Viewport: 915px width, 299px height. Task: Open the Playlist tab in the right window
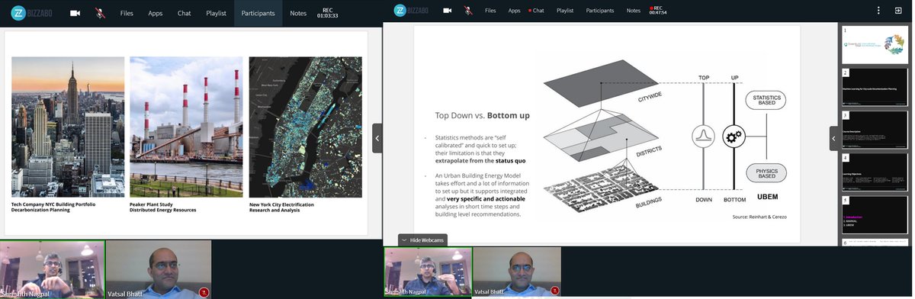[565, 11]
